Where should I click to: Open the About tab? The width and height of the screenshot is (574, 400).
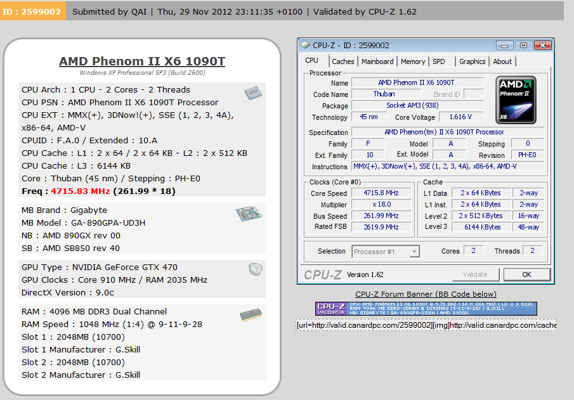502,61
